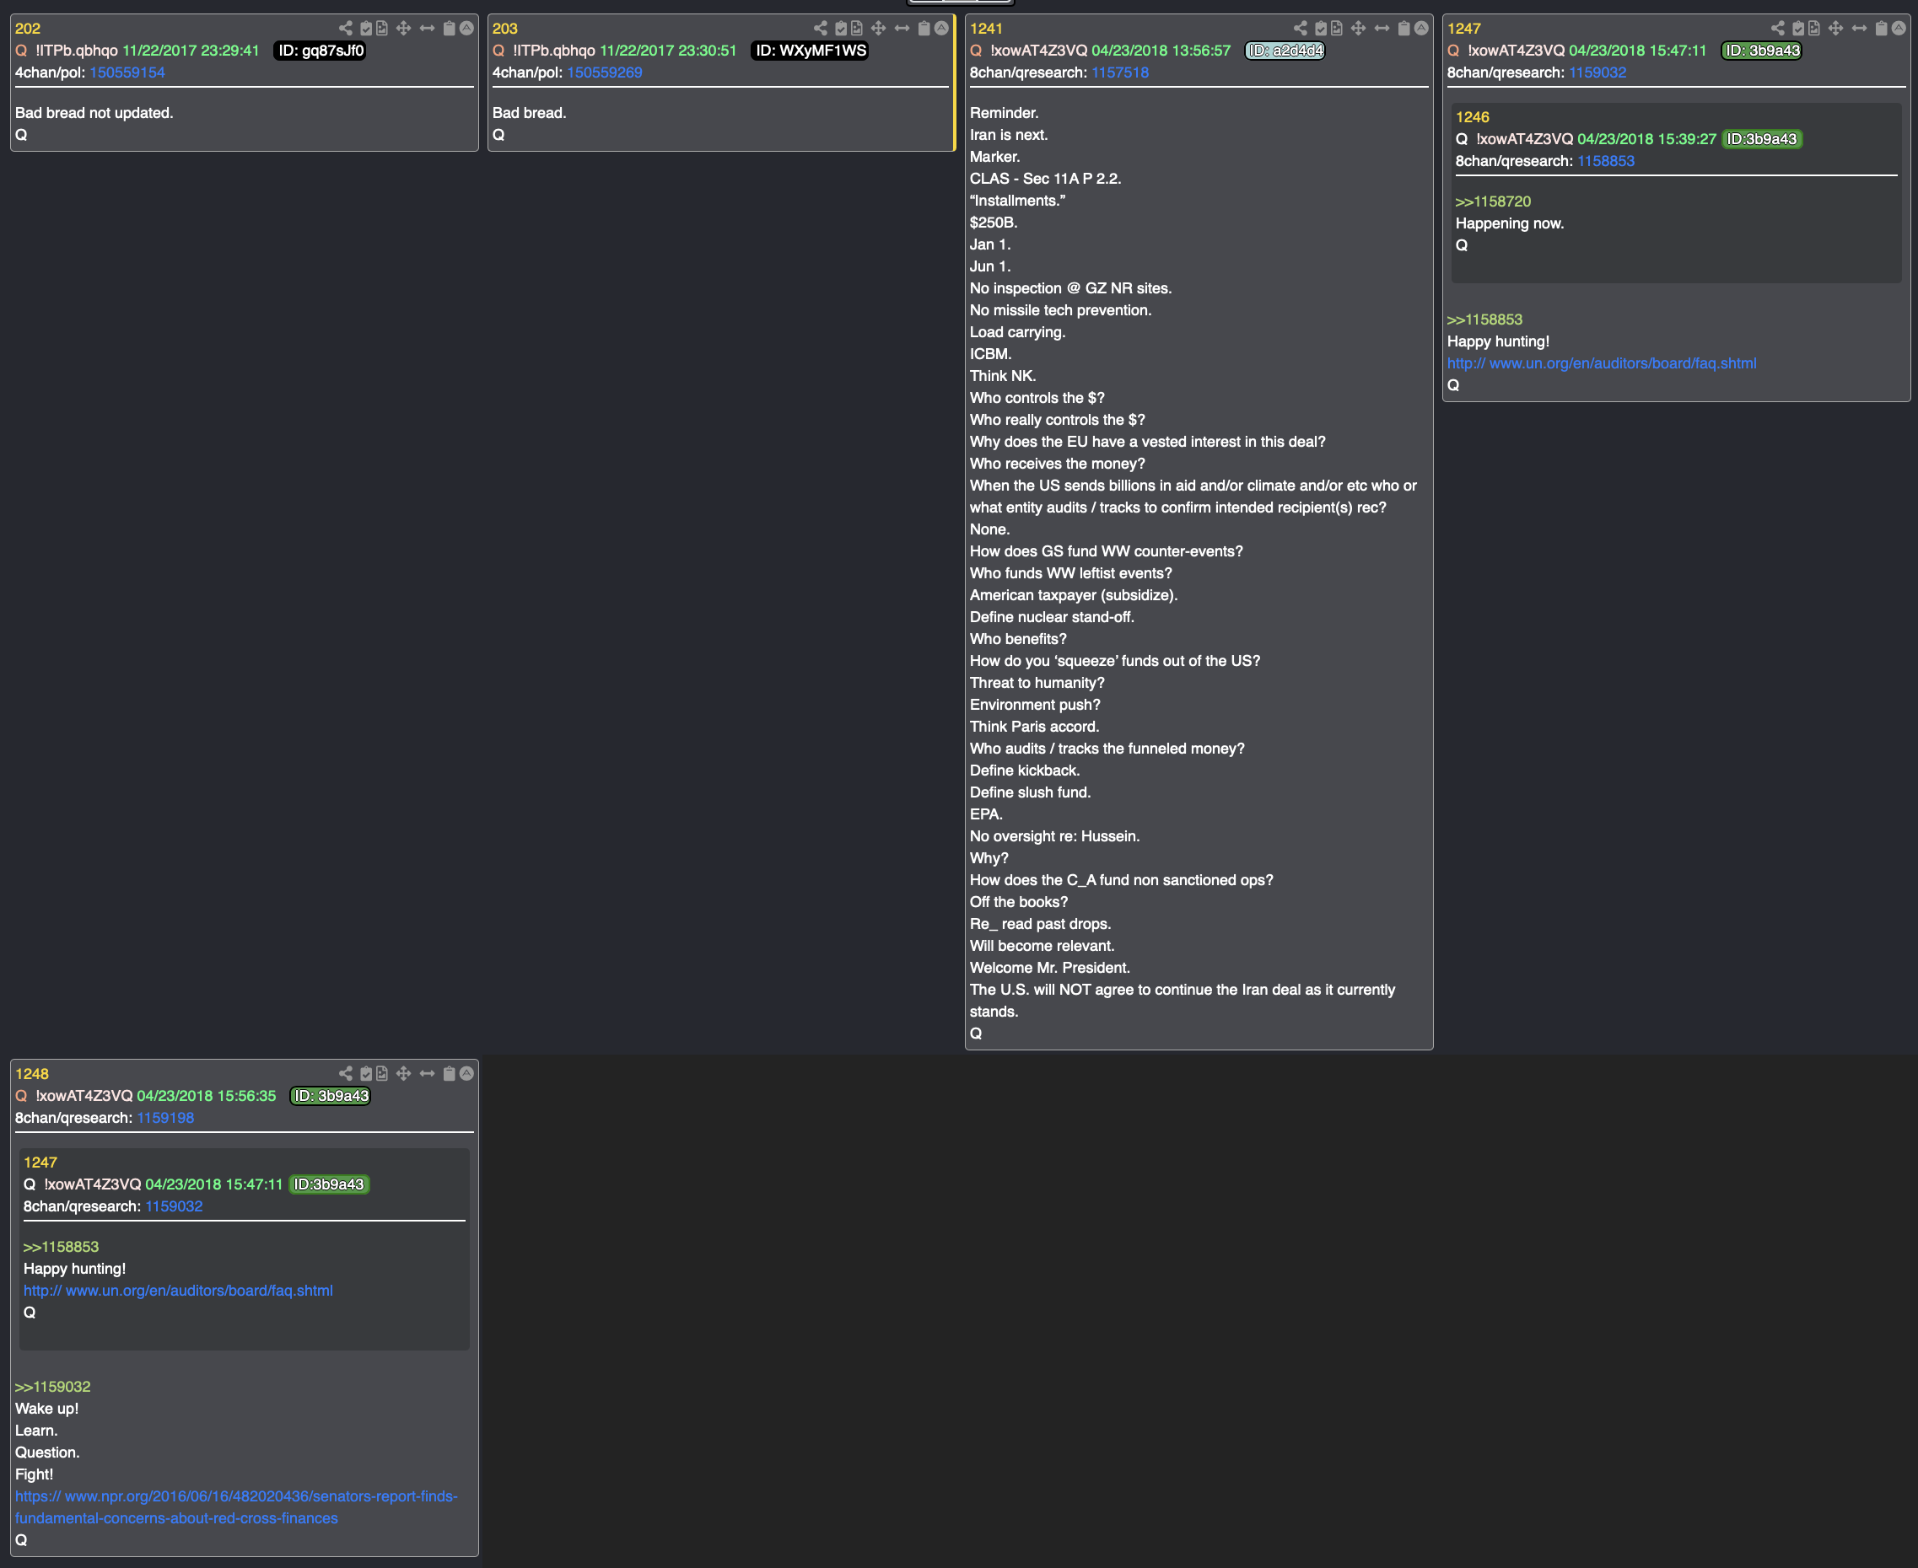Click clipboard-check icon on post 1241
The width and height of the screenshot is (1918, 1568).
point(1321,28)
